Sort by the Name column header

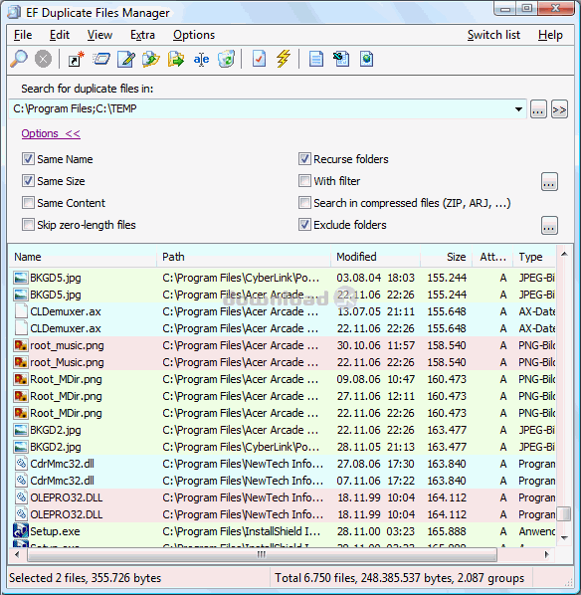(x=83, y=257)
